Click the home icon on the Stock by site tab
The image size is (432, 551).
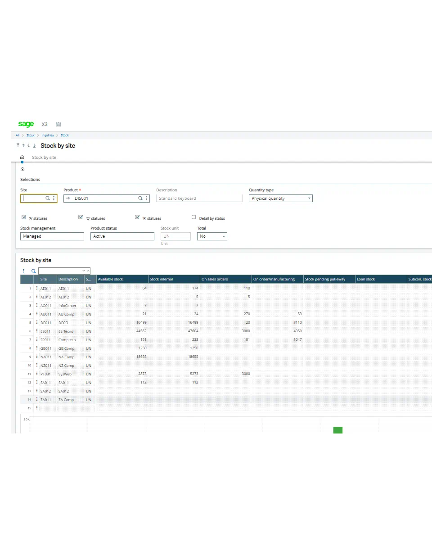coord(22,157)
